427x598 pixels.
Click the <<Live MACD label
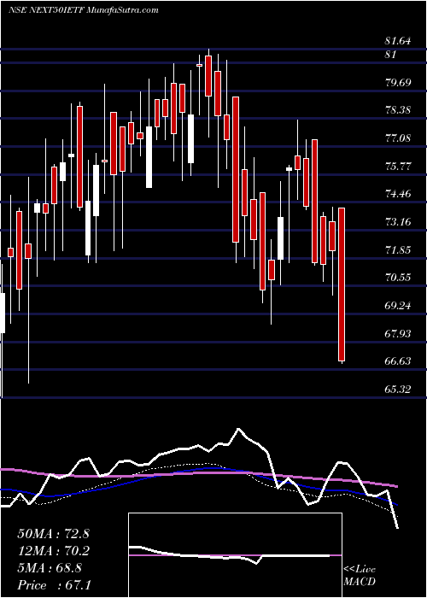point(360,576)
